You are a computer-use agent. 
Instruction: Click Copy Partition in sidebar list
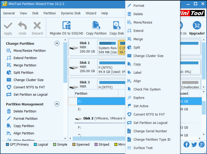pyautogui.click(x=20, y=126)
